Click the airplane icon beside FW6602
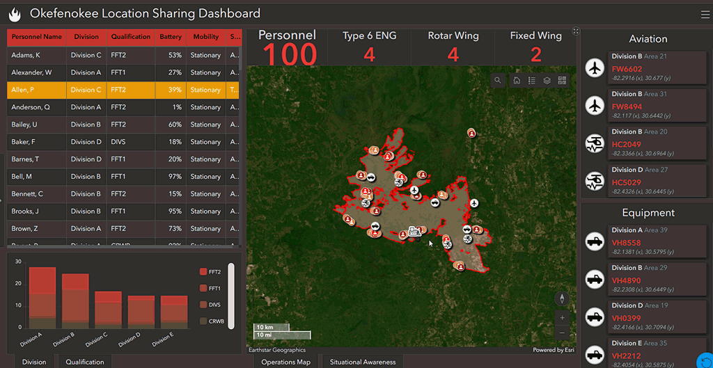Image resolution: width=713 pixels, height=368 pixels. click(595, 69)
